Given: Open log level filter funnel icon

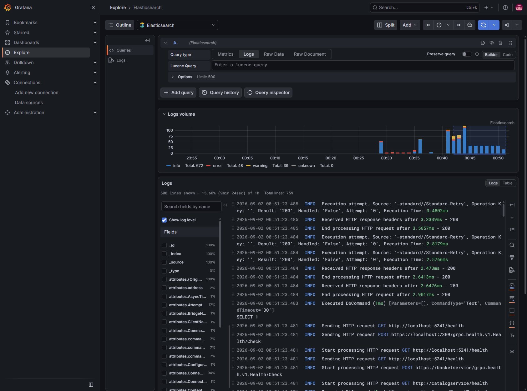Looking at the screenshot, I should [512, 258].
